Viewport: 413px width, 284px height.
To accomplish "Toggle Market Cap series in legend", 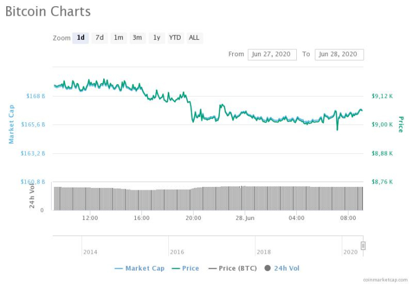I will click(x=140, y=268).
